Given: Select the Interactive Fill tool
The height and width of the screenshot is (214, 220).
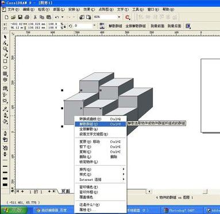Looking at the screenshot, I should [5, 88].
